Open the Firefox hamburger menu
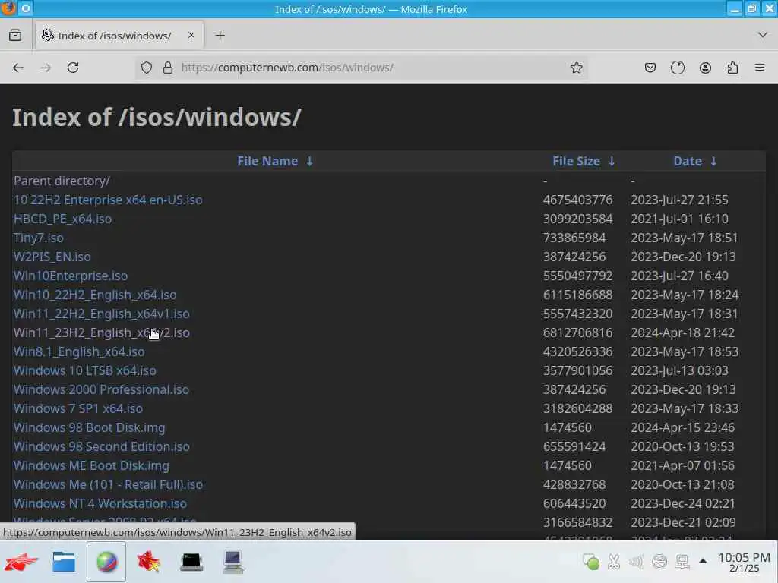The image size is (778, 583). coord(760,68)
